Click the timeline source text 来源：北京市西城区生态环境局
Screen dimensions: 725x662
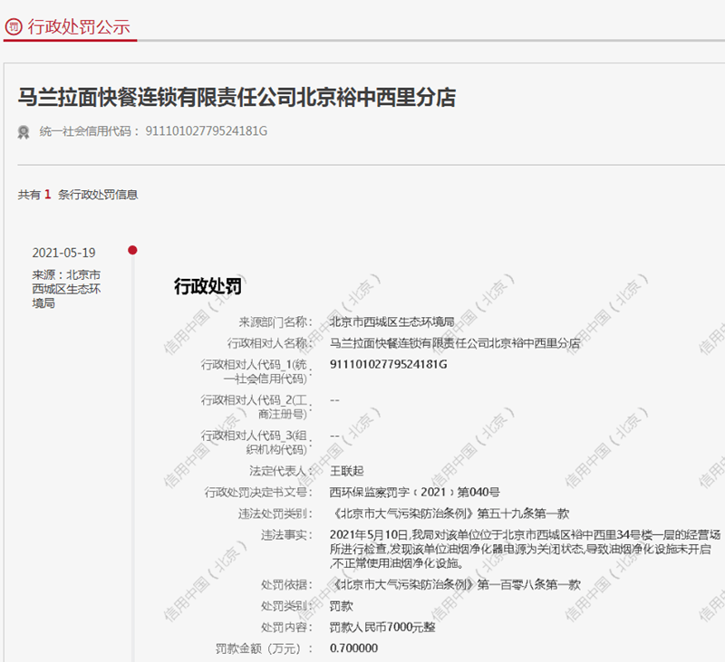click(66, 289)
